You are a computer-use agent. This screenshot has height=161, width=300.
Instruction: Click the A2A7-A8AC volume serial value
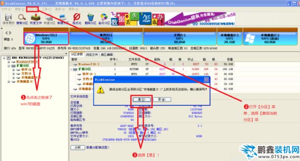pos(127,126)
